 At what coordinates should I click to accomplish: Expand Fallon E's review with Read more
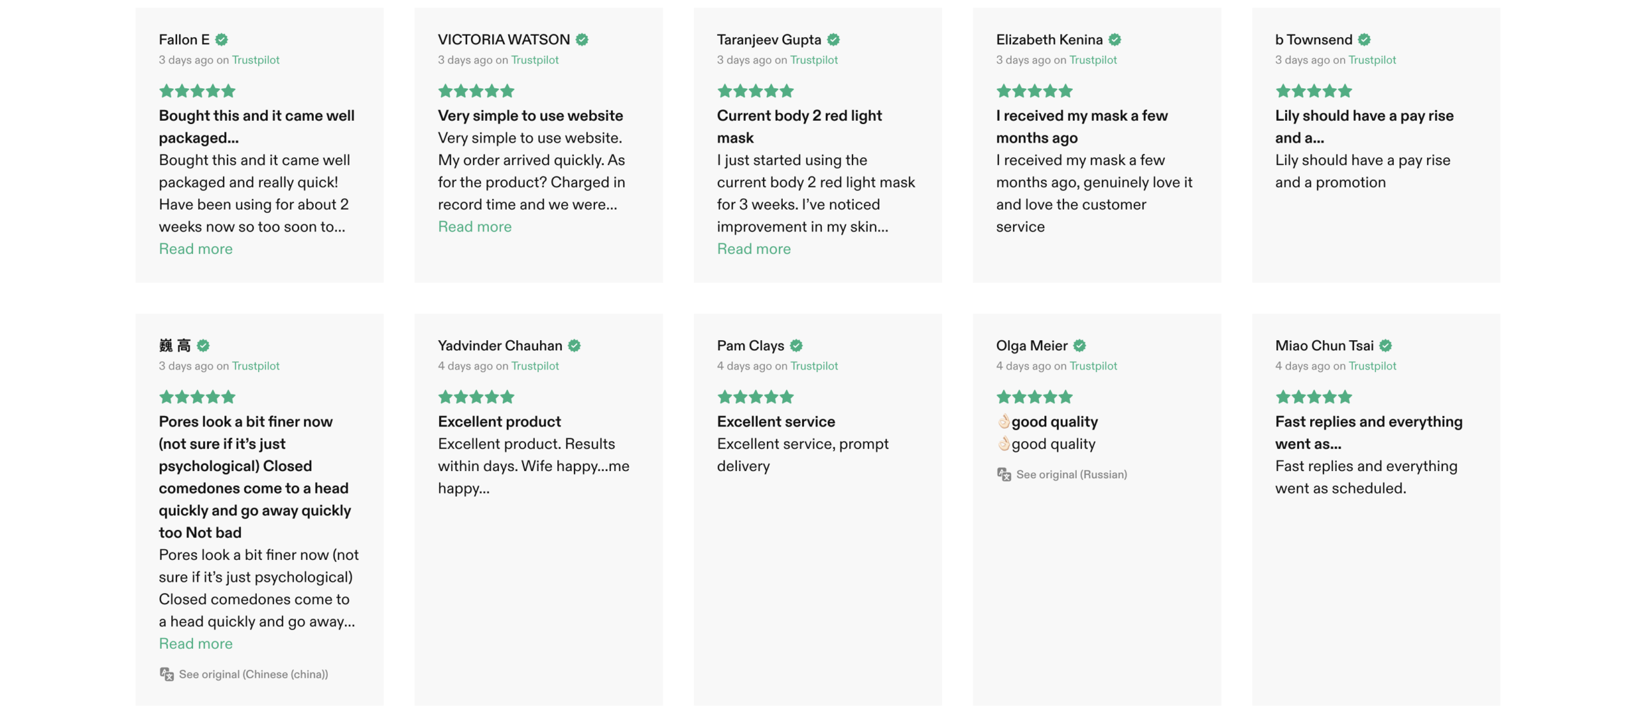pos(196,249)
